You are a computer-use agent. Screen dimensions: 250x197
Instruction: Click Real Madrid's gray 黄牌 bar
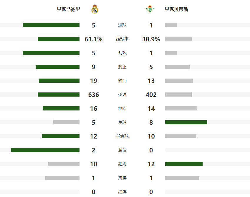pyautogui.click(x=62, y=178)
